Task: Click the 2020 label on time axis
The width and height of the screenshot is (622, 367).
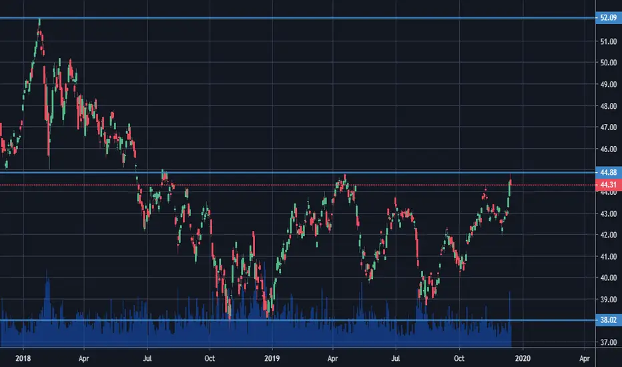Action: [523, 359]
